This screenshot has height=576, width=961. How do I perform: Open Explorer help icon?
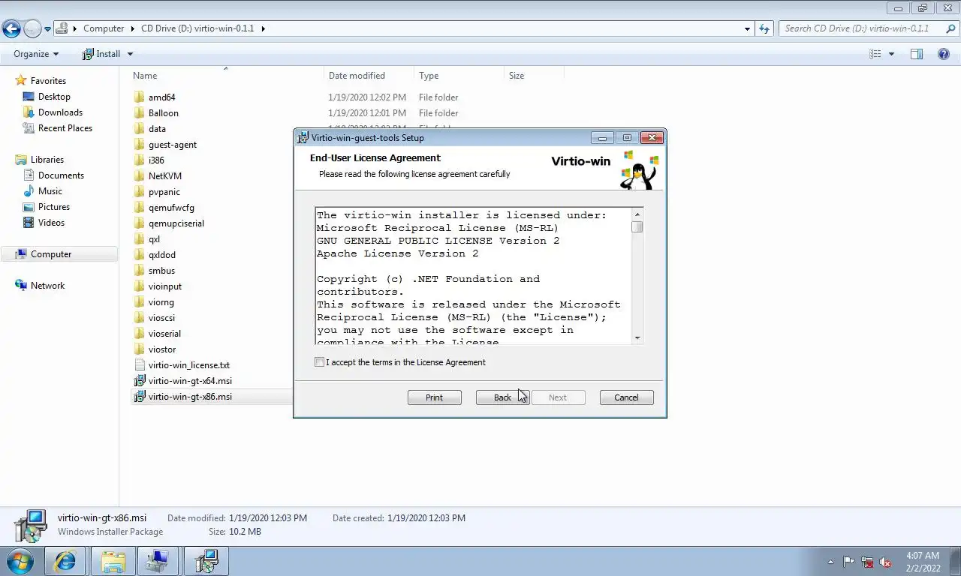[944, 54]
